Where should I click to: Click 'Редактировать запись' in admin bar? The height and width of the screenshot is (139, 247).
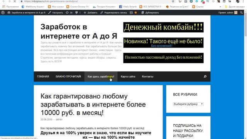point(113,13)
